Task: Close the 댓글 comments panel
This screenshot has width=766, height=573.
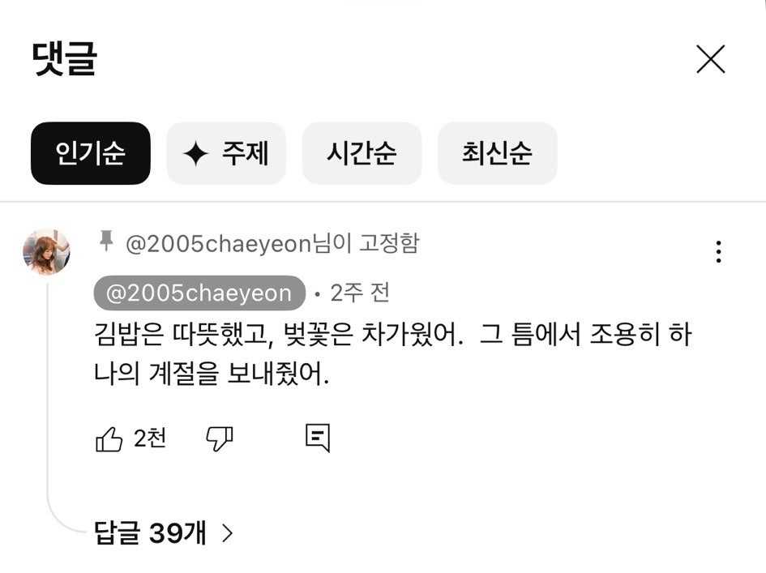Action: [711, 59]
